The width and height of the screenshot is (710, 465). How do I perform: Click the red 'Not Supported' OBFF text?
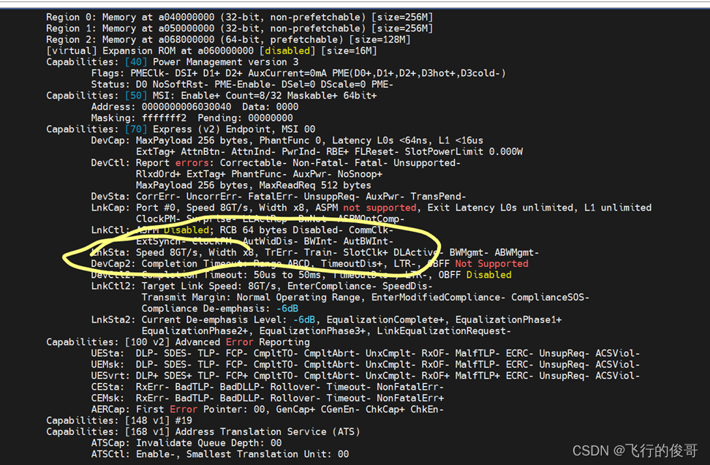tap(492, 263)
